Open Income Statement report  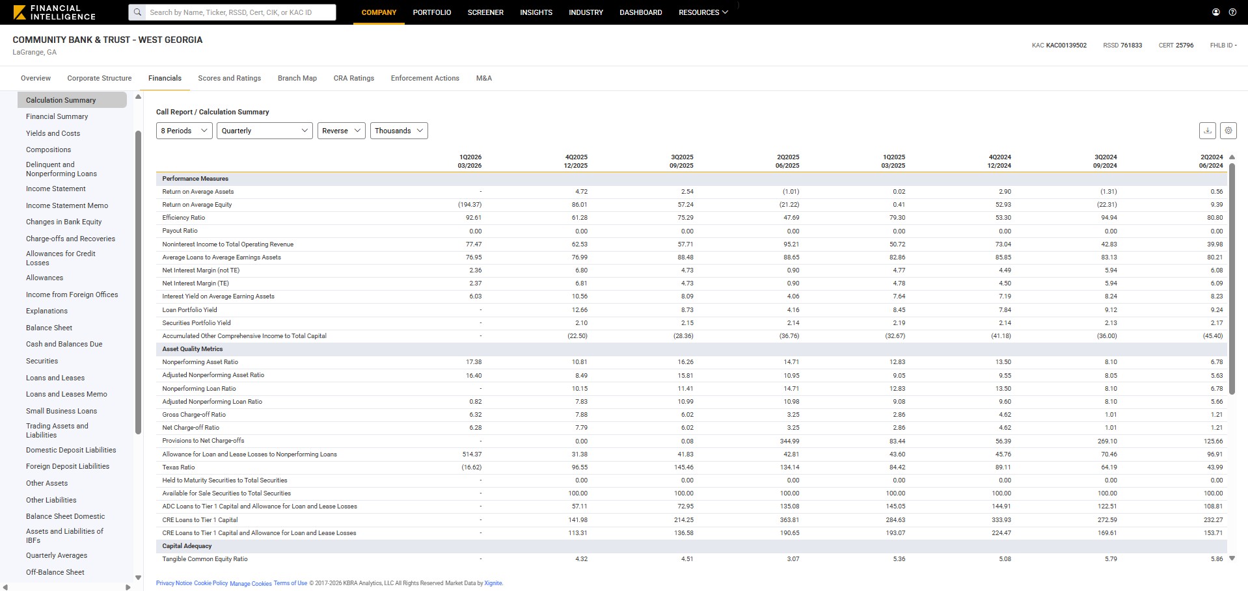click(x=55, y=189)
